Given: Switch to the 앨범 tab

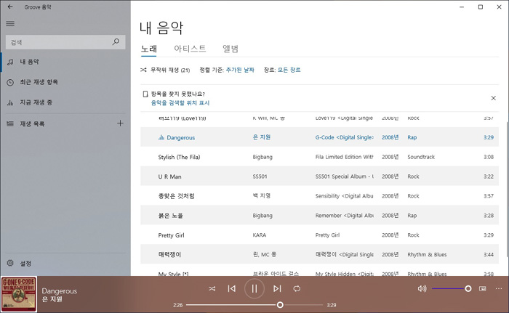Looking at the screenshot, I should click(x=231, y=49).
